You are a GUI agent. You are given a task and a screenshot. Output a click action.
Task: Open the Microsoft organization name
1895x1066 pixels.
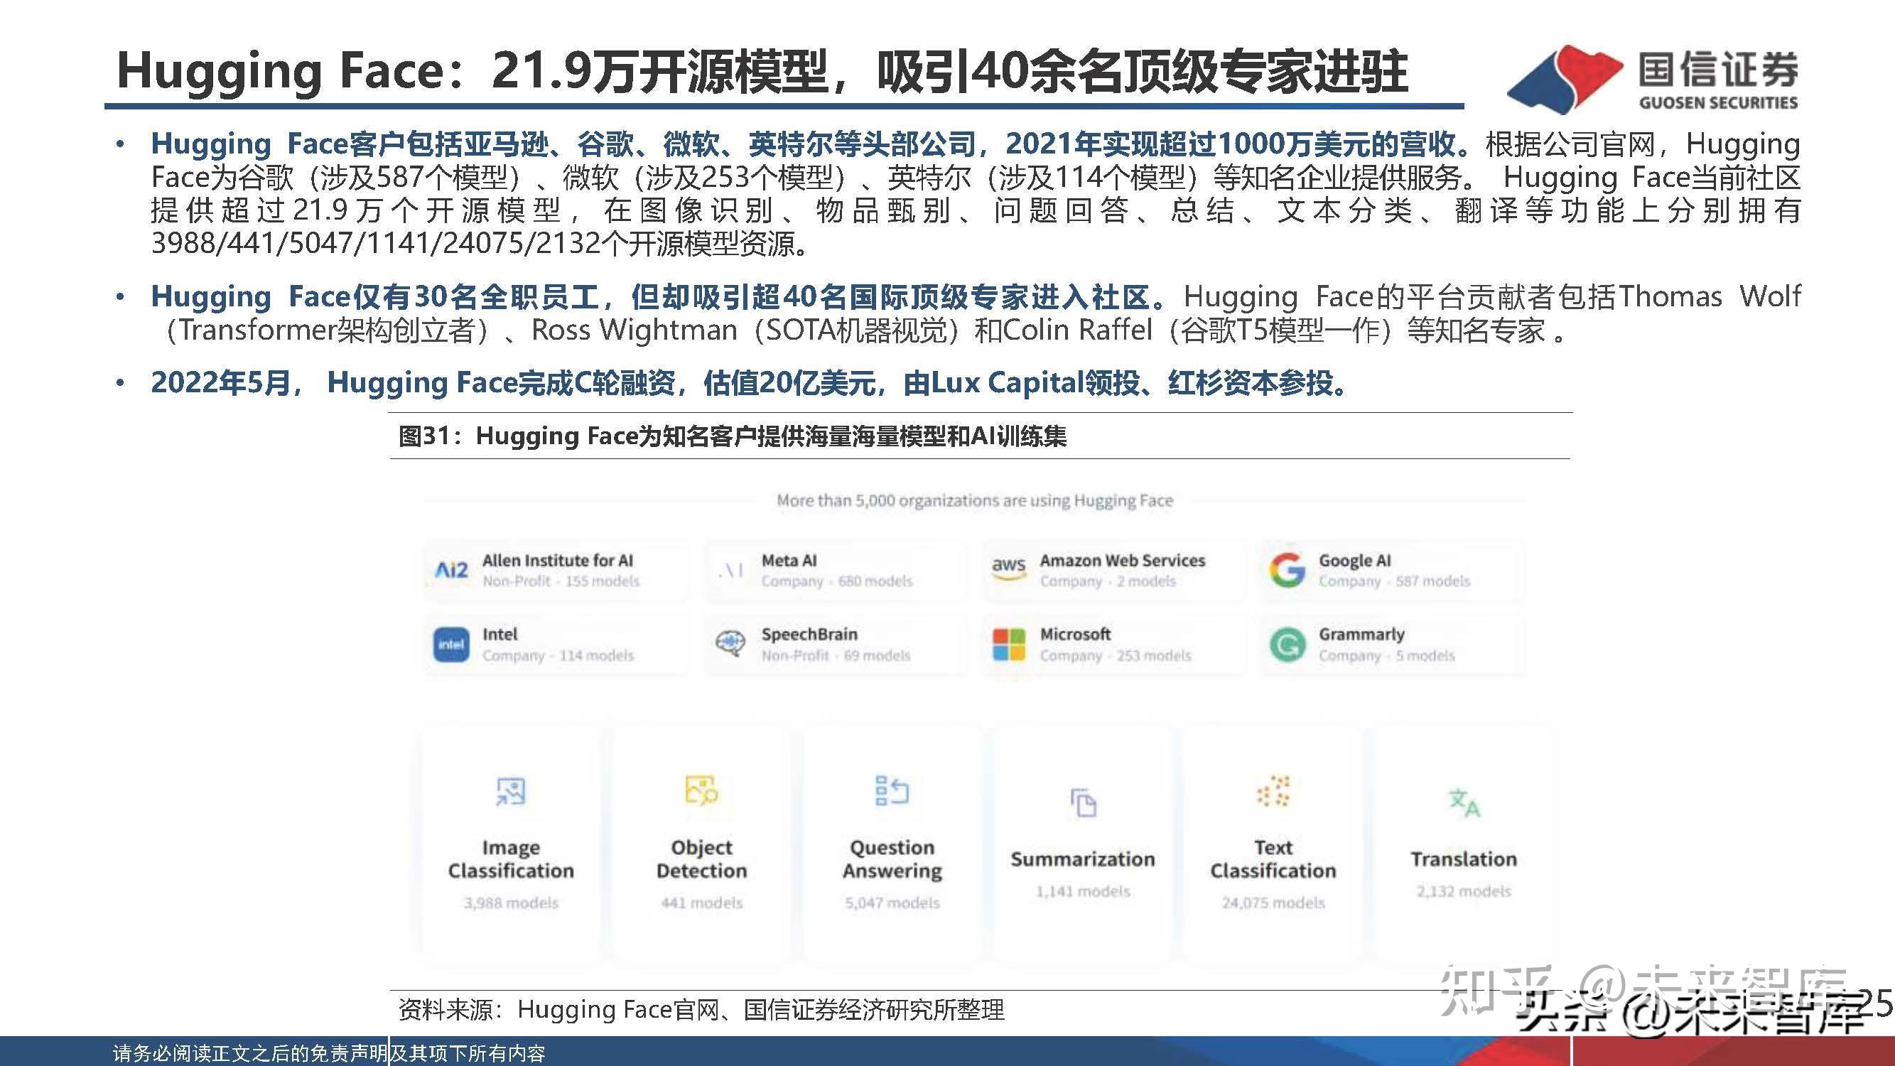click(1075, 634)
